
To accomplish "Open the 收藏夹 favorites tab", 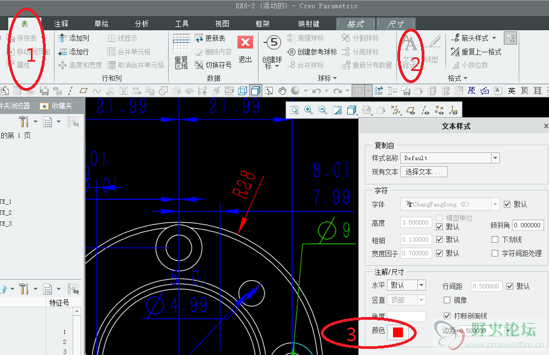I will pyautogui.click(x=56, y=106).
